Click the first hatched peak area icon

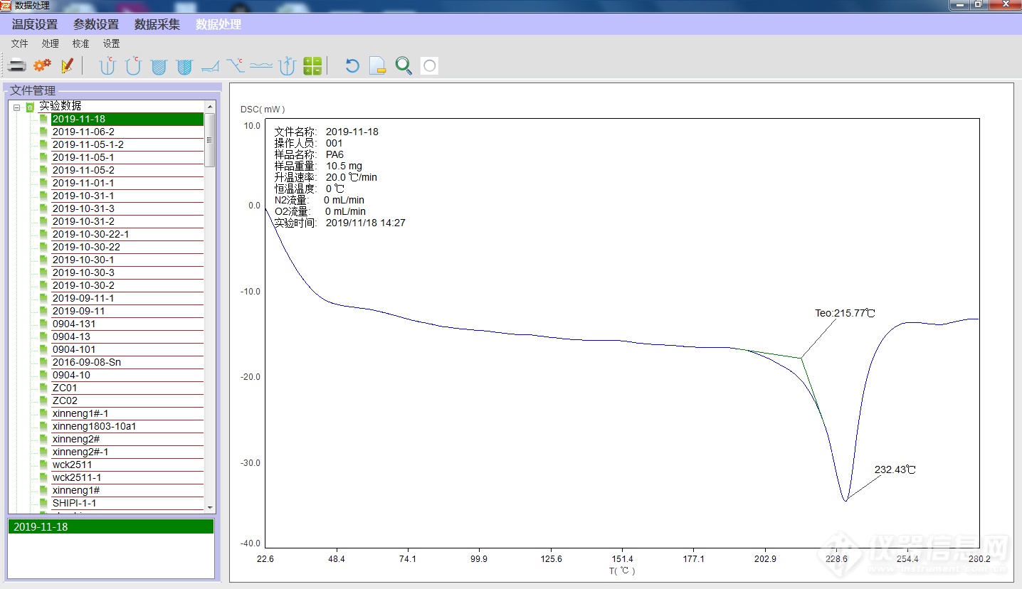(x=159, y=67)
